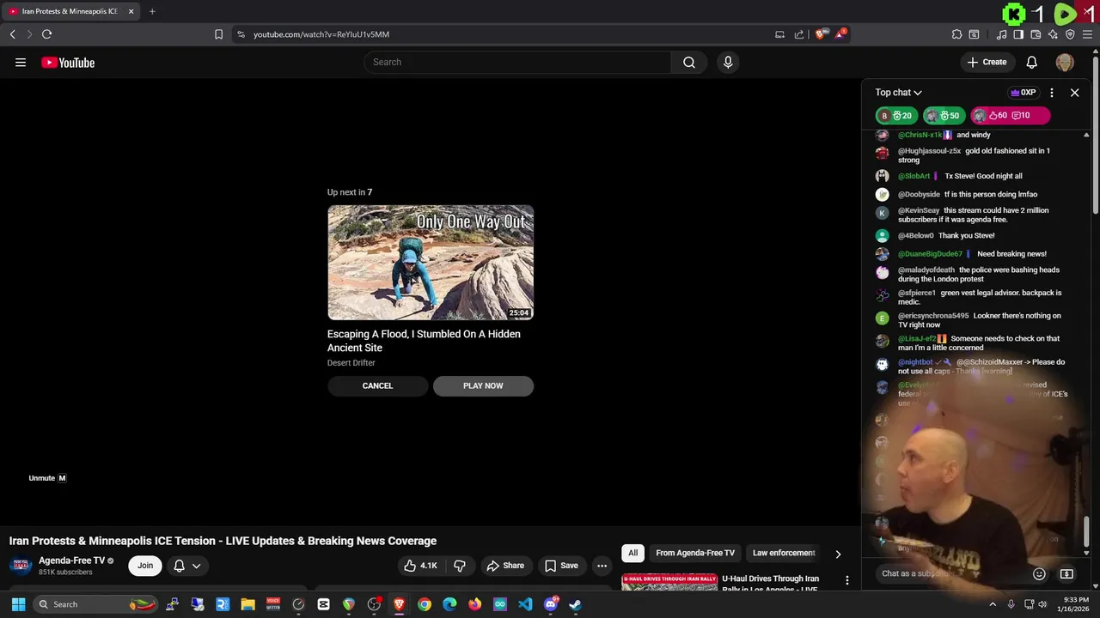The width and height of the screenshot is (1100, 618).
Task: Share this page from address bar
Action: click(799, 34)
